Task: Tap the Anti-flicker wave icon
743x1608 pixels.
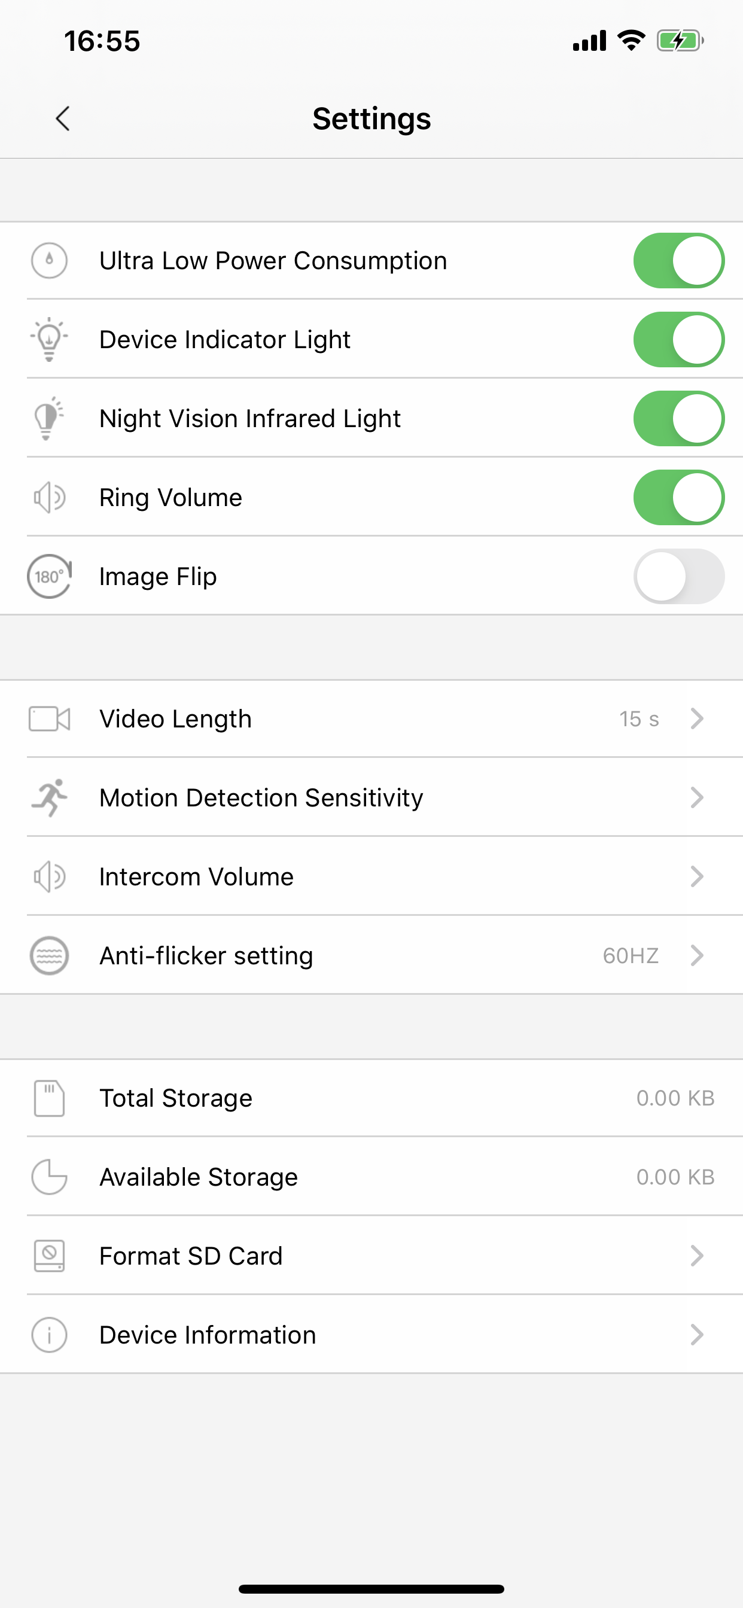Action: (x=49, y=956)
